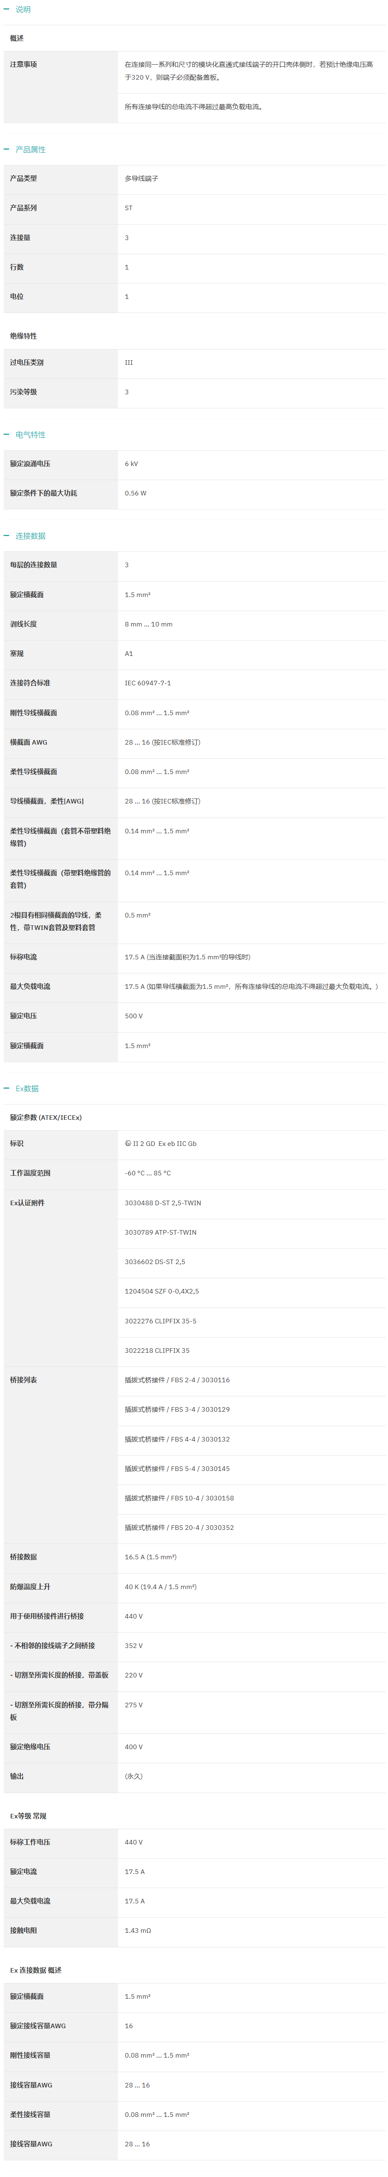388x2177 pixels.
Task: Click the 概述 subheading
Action: click(x=17, y=38)
